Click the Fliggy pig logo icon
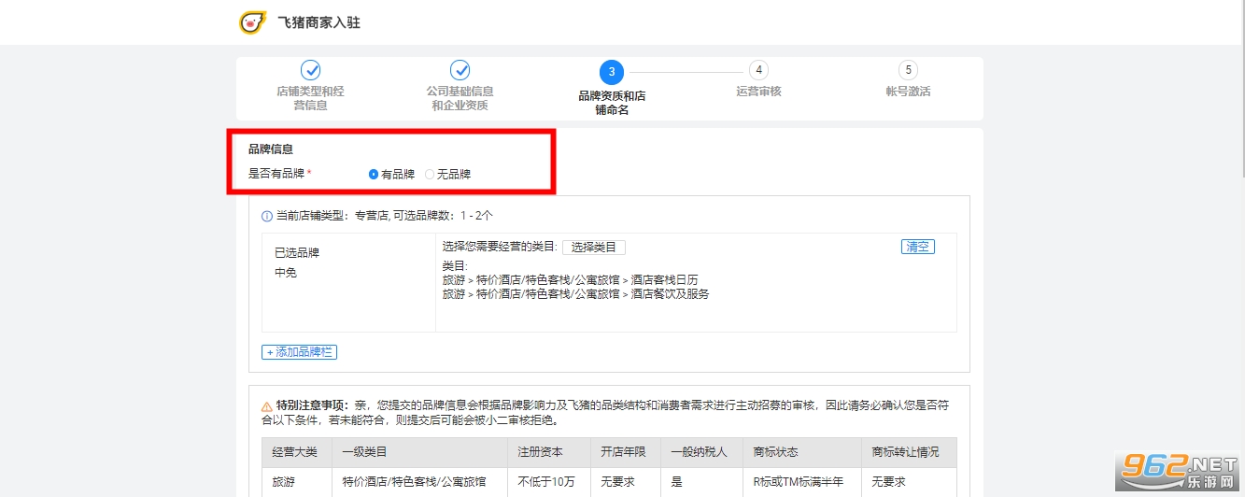Screen dimensions: 1245x497 [252, 22]
